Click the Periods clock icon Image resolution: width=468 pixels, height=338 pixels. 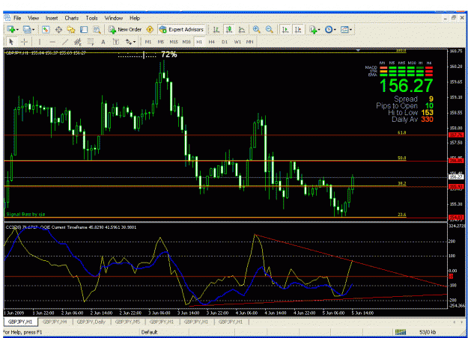pos(329,29)
